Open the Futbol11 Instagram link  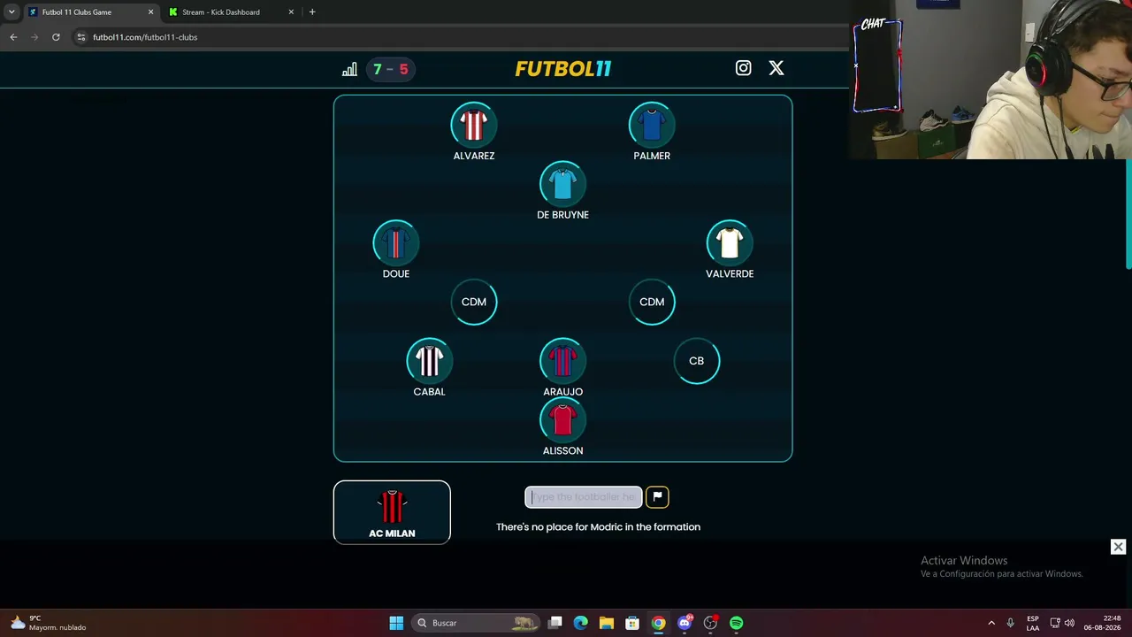click(x=743, y=68)
